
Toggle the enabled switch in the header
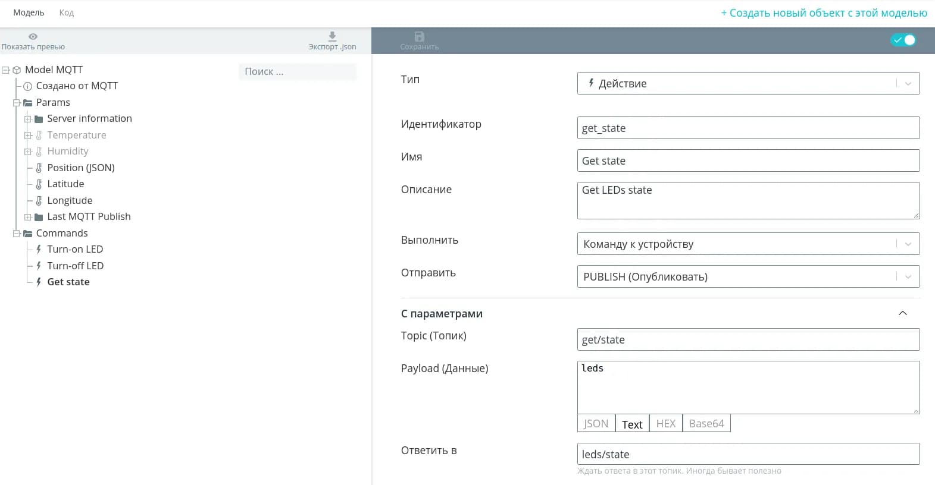coord(903,40)
